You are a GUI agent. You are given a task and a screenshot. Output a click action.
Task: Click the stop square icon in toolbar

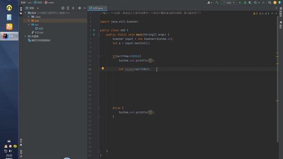(264, 3)
